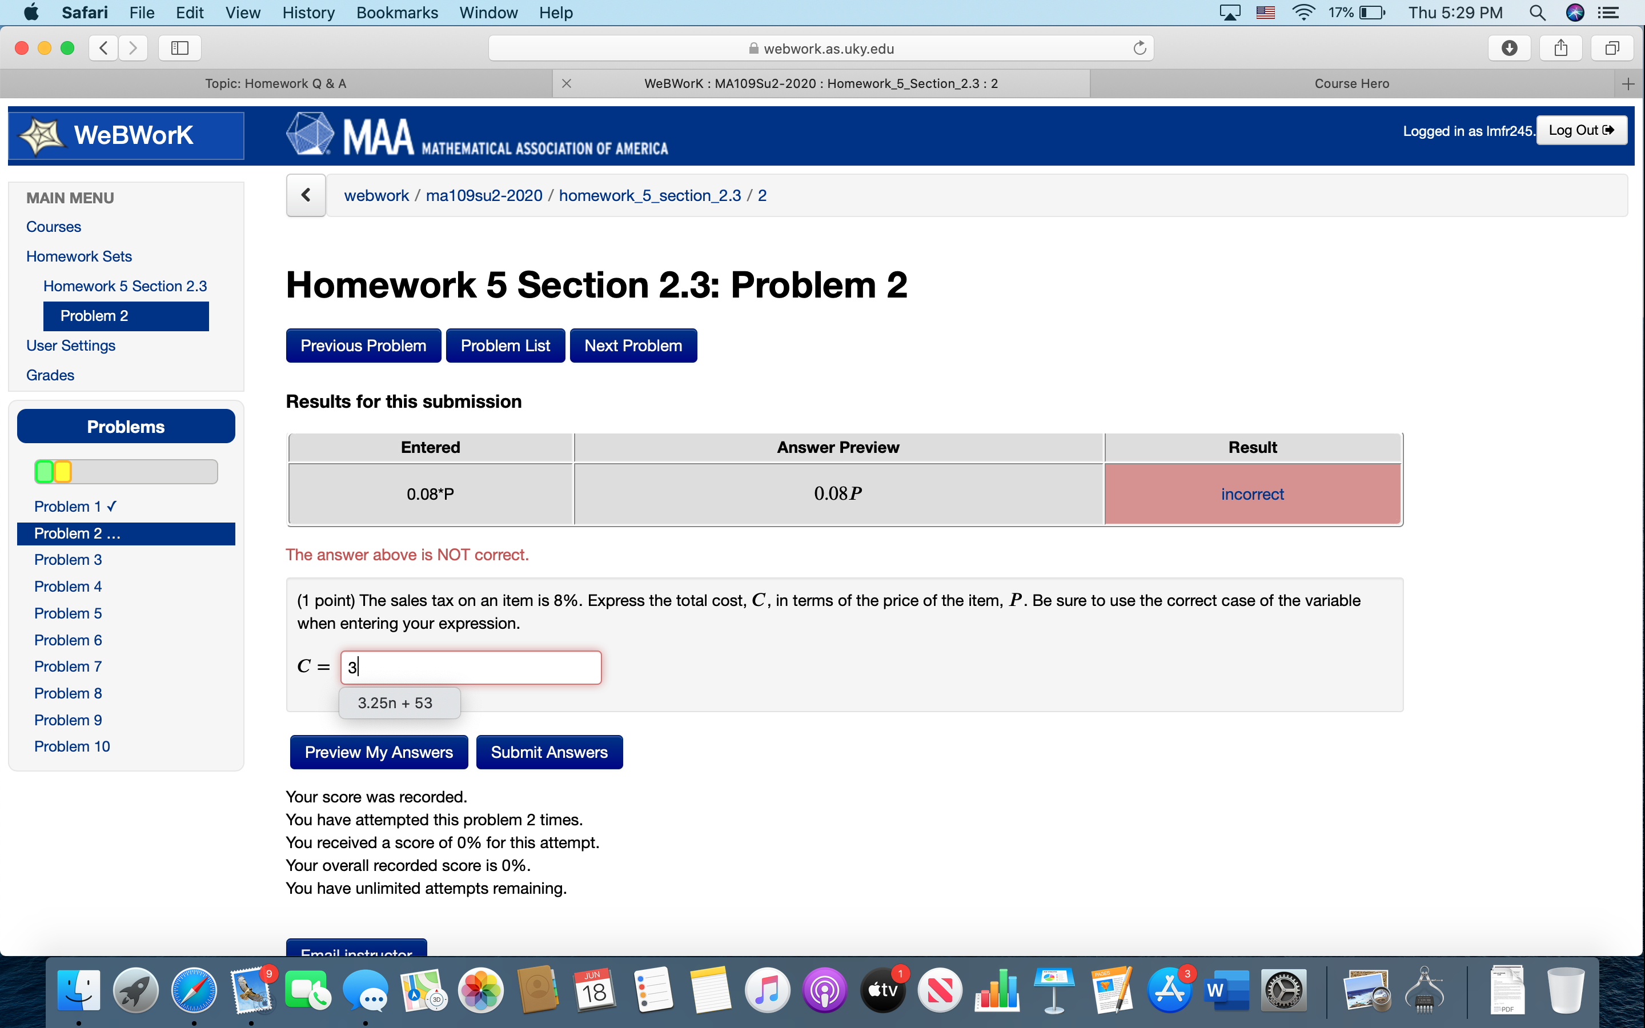Image resolution: width=1645 pixels, height=1028 pixels.
Task: Open the Bookmarks menu
Action: (x=397, y=12)
